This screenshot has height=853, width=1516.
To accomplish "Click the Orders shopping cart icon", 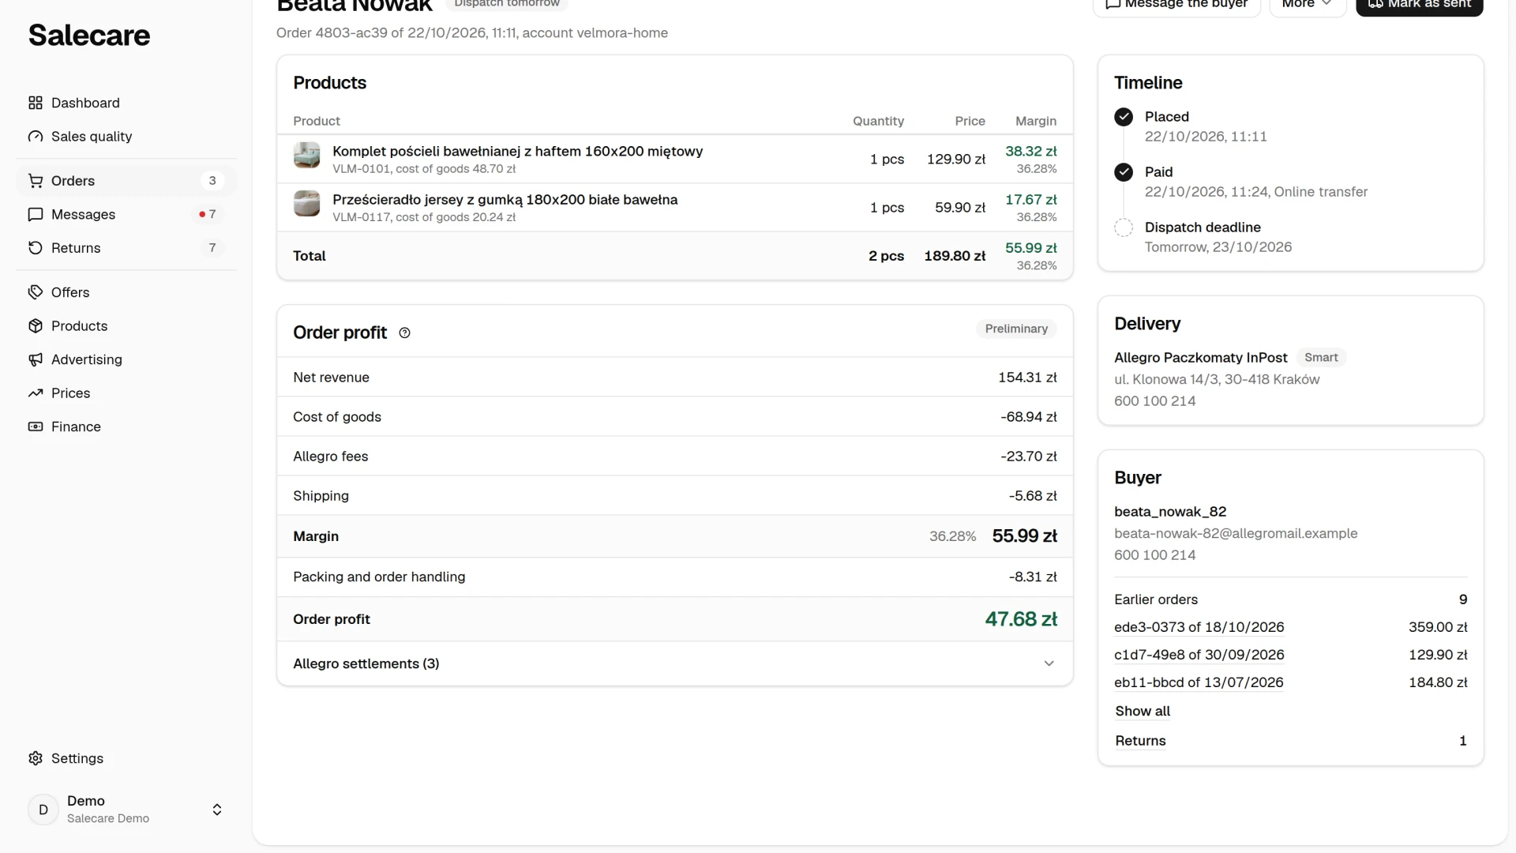I will [x=36, y=181].
